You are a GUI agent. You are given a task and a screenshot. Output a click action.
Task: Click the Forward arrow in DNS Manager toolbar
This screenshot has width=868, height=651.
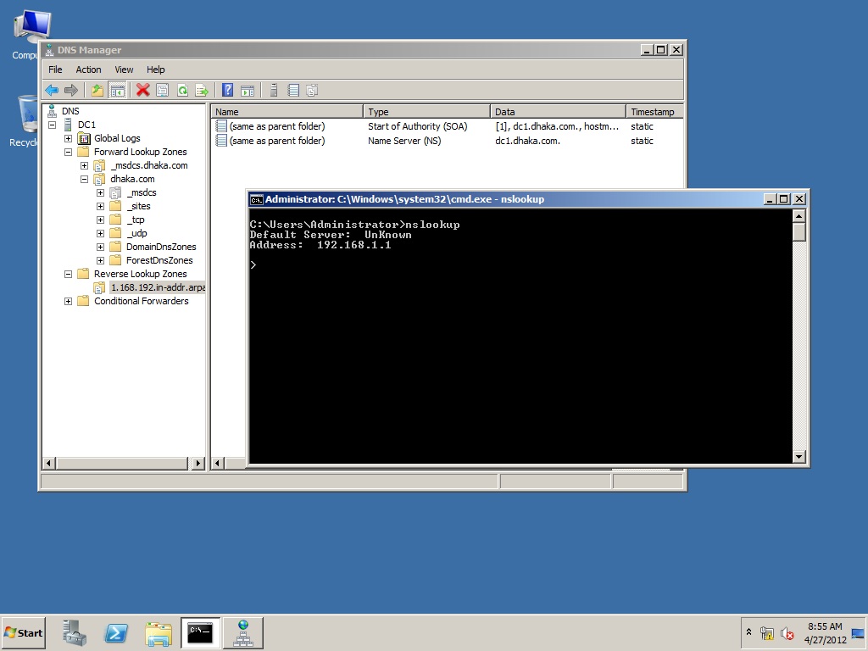tap(71, 90)
